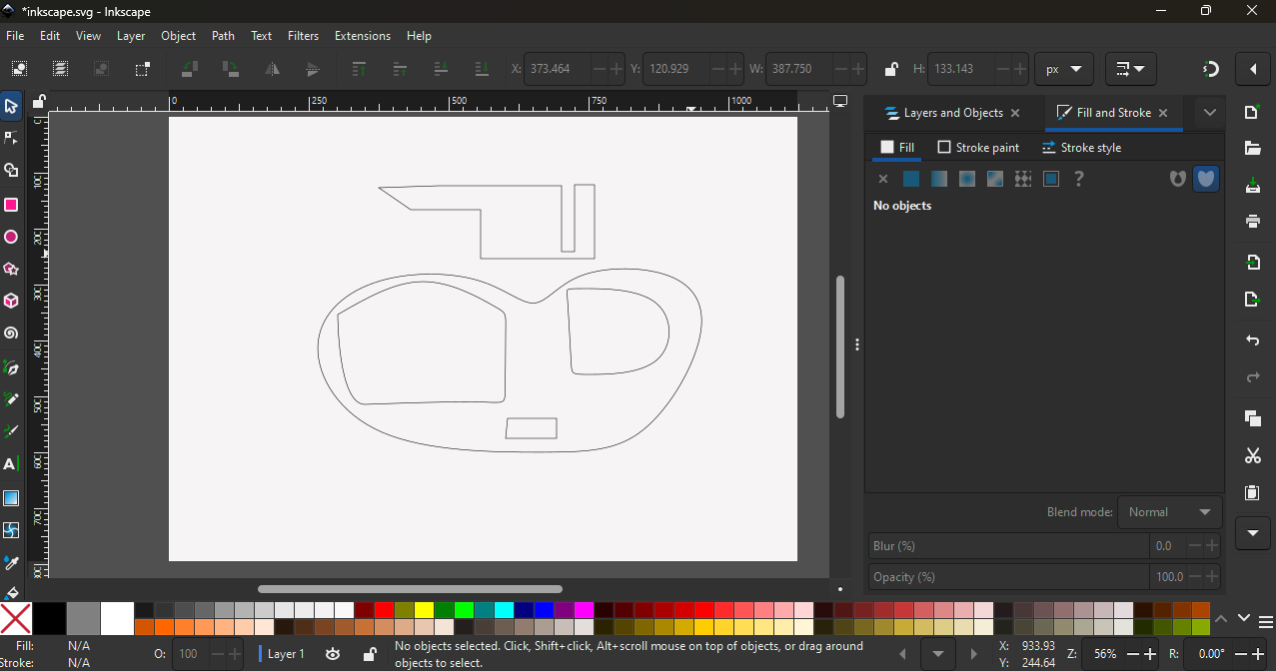Viewport: 1276px width, 671px height.
Task: Toggle Layer 1 lock icon
Action: [369, 654]
